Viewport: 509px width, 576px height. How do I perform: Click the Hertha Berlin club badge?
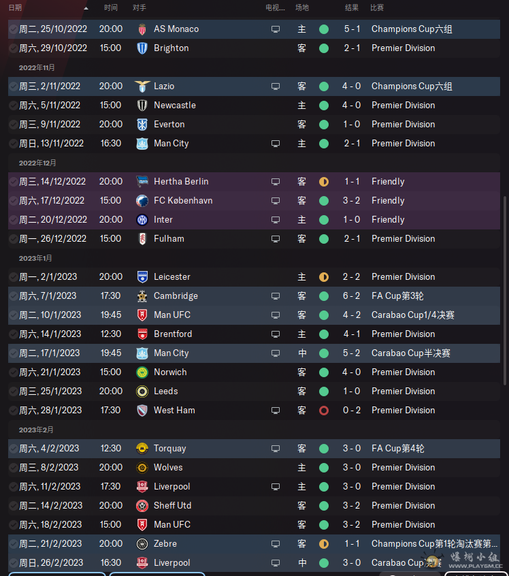142,182
